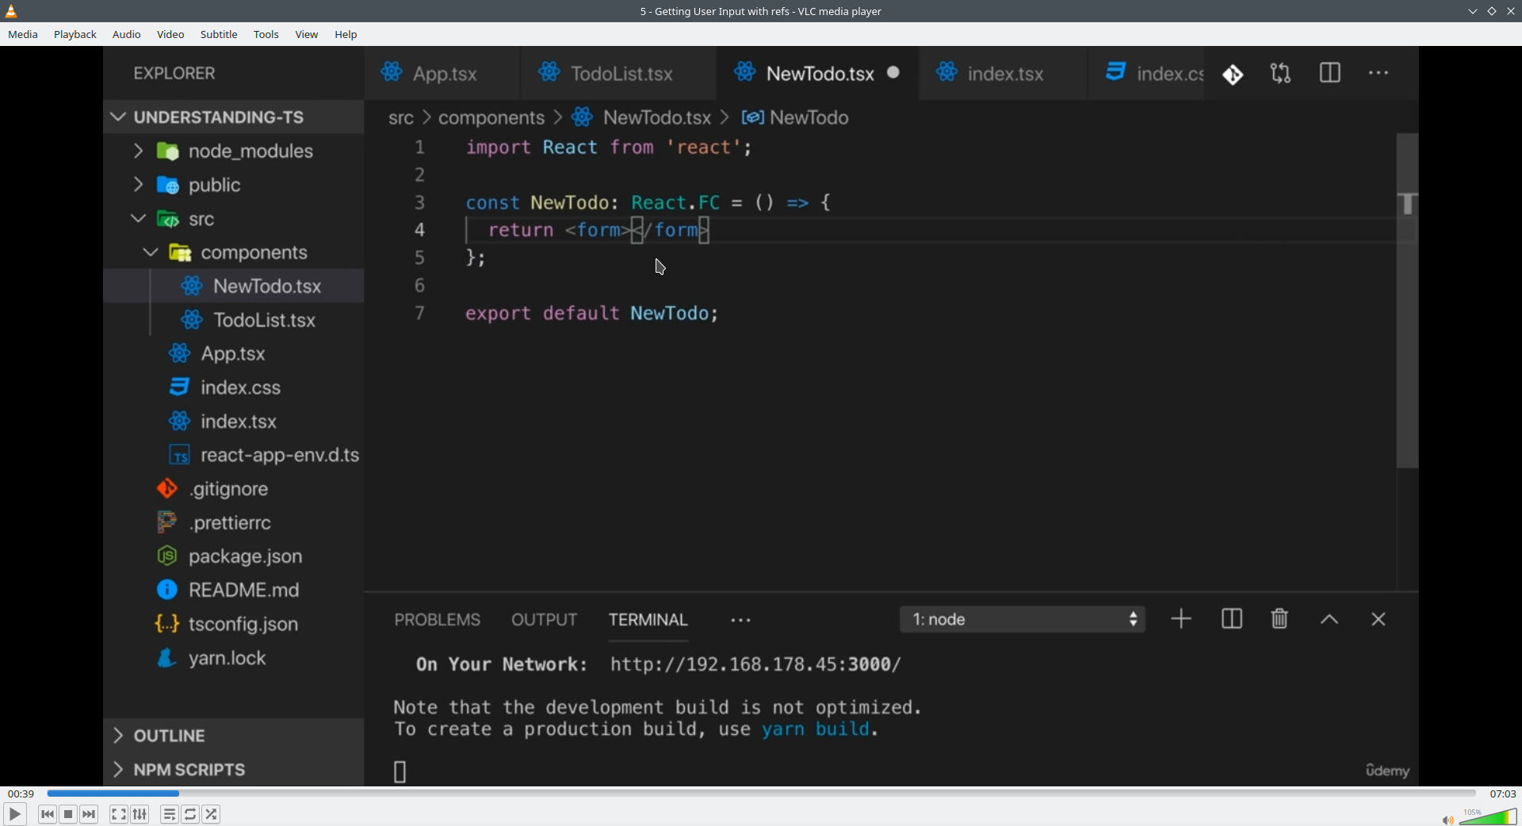Open index.css in the explorer tree
This screenshot has width=1522, height=826.
pos(234,388)
